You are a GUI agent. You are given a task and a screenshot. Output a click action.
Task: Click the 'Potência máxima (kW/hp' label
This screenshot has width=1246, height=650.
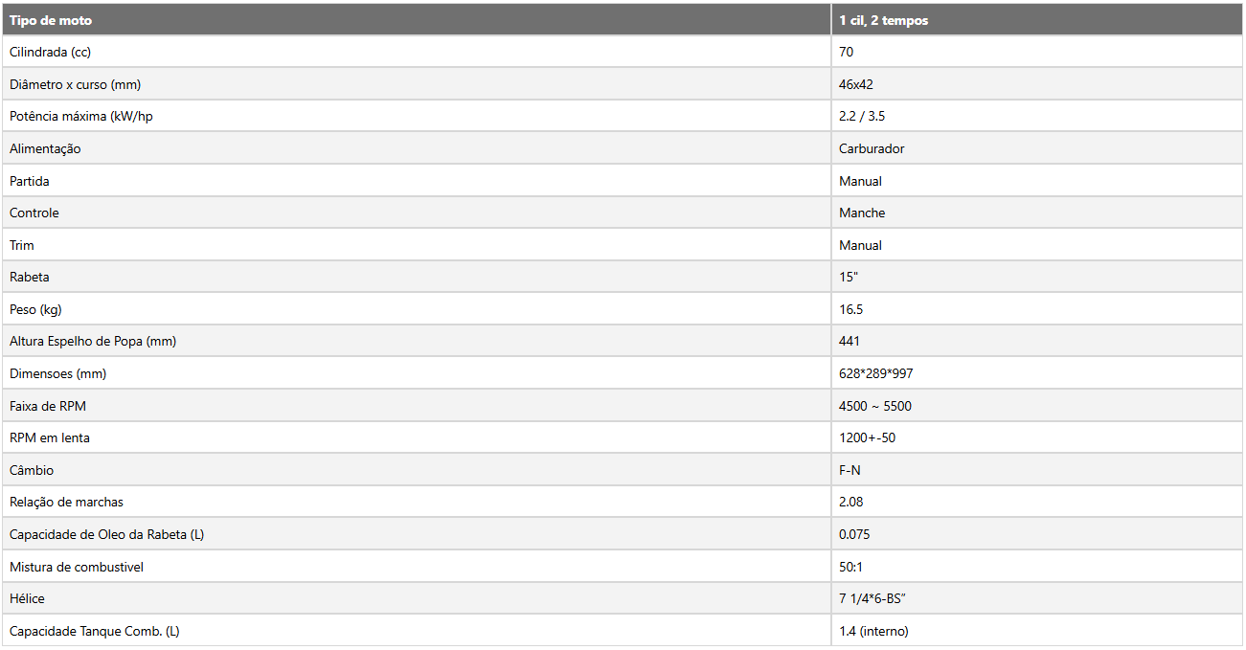click(x=81, y=116)
